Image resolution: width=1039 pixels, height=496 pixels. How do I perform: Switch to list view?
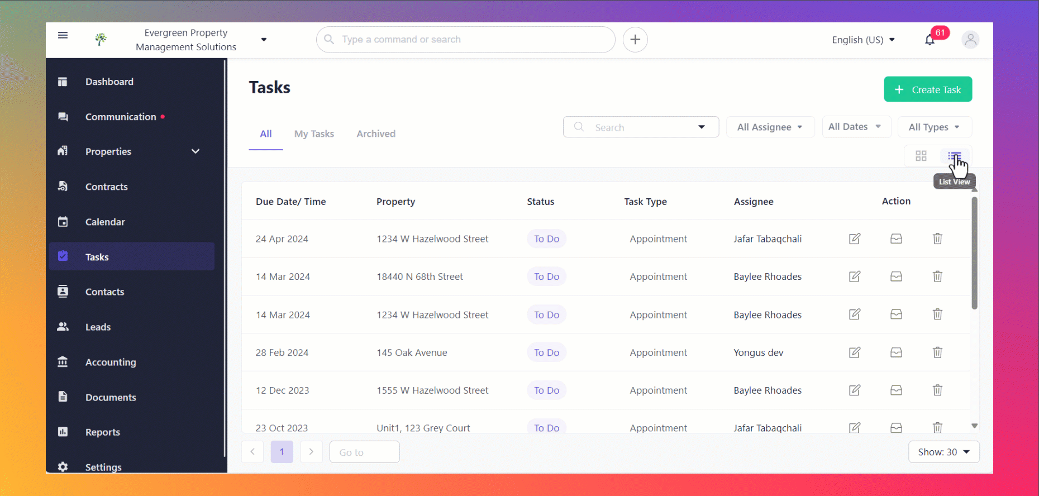pyautogui.click(x=955, y=156)
